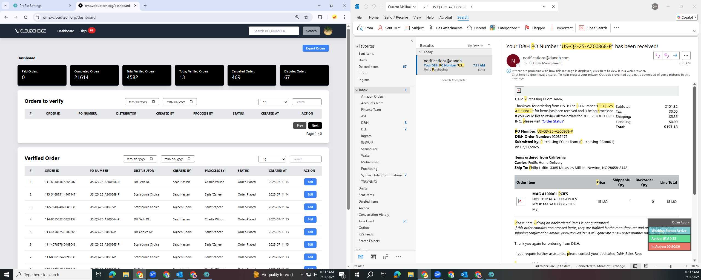Click Outlook send/receive sync icon in title bar
Viewport: 701px width, 280px height.
366,7
